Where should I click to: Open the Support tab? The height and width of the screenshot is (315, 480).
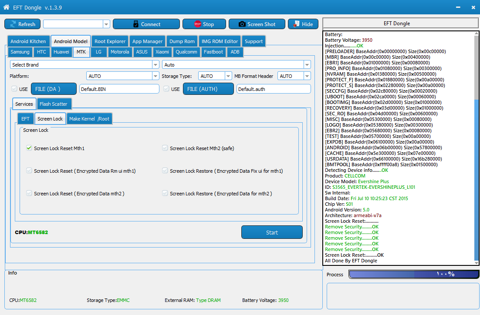(x=254, y=41)
